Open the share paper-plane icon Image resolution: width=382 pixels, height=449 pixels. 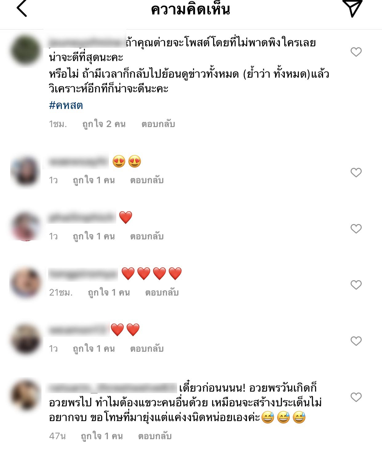pos(352,8)
